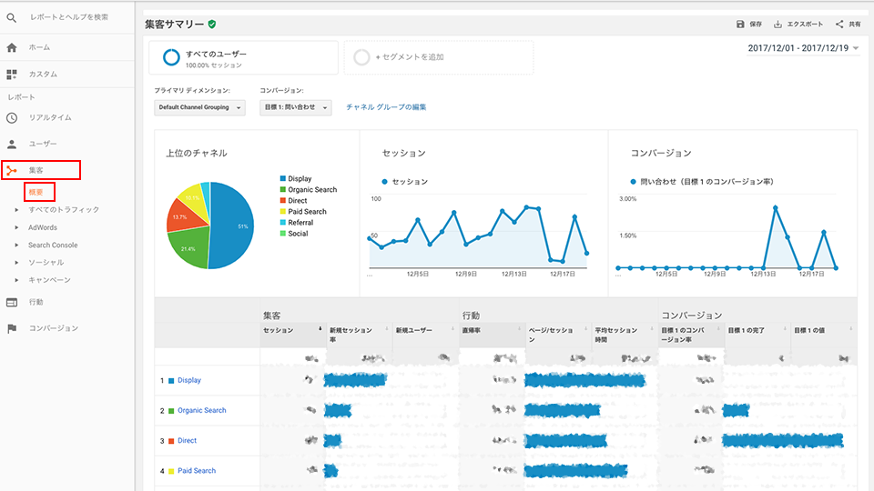Click the Social legend label

tap(298, 234)
